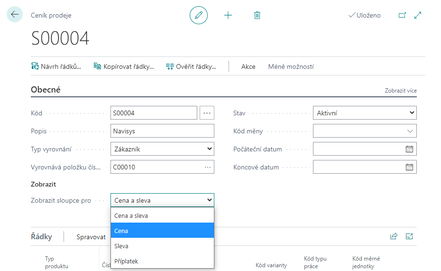
Task: Click the Obecné section heading
Action: (x=46, y=90)
